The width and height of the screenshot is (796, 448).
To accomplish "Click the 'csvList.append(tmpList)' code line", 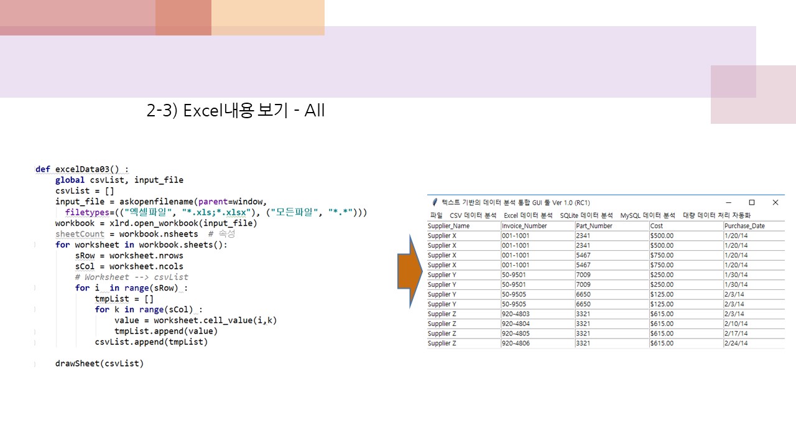I will tap(152, 342).
